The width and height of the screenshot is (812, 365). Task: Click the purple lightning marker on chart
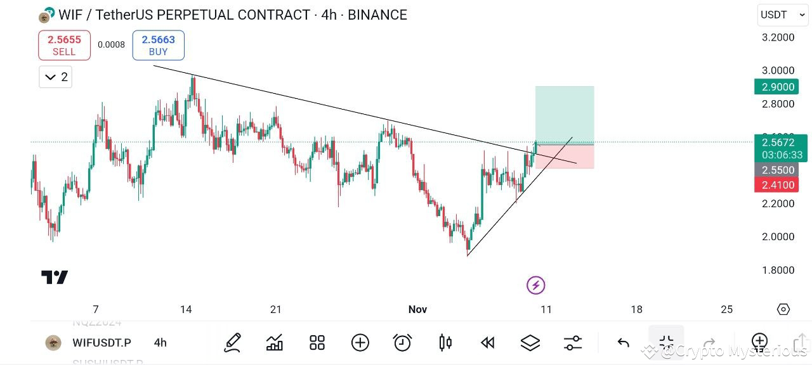coord(536,285)
